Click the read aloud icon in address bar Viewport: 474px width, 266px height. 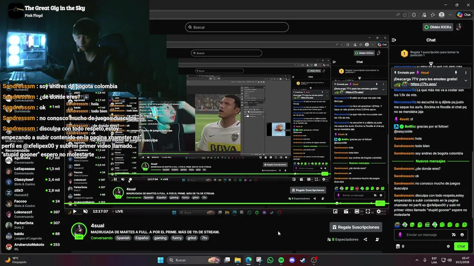coord(398,15)
